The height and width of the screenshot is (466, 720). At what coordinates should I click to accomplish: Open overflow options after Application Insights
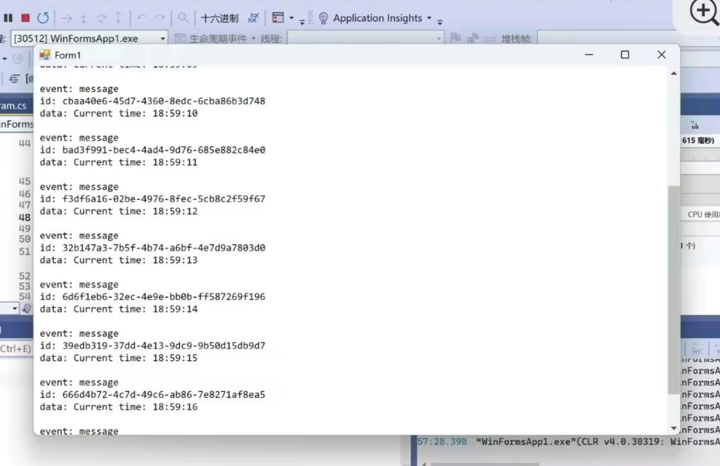tap(440, 21)
